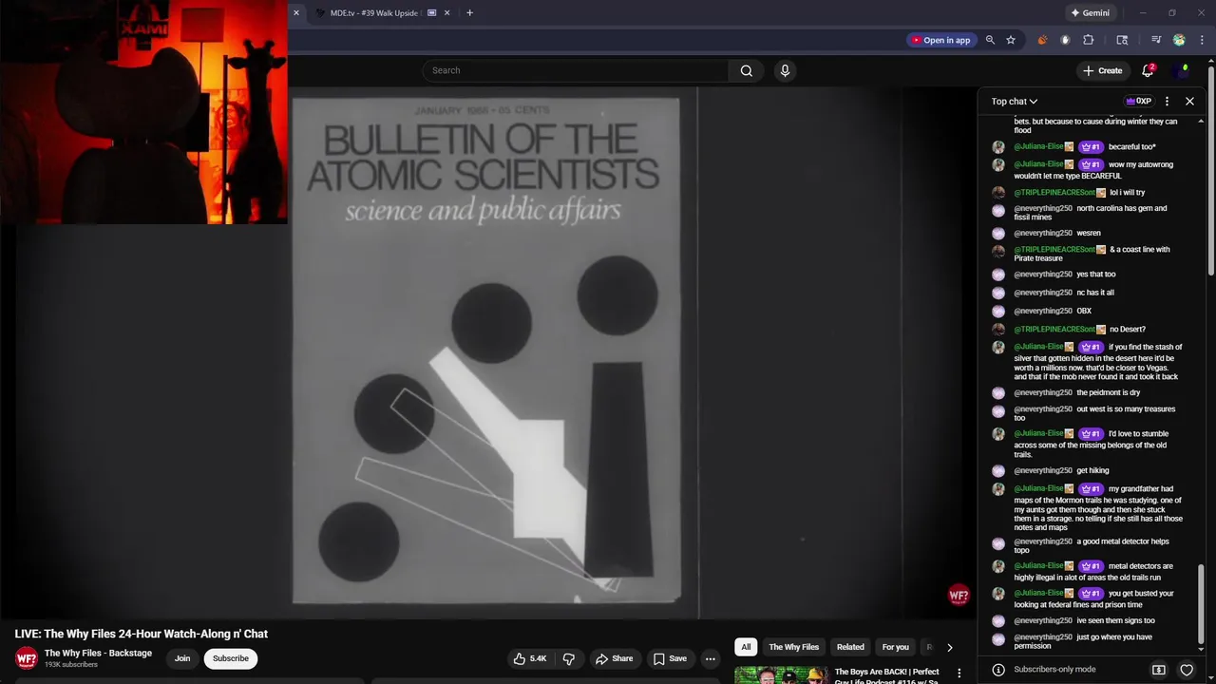
Task: Open the 0XP chat points badge
Action: pyautogui.click(x=1138, y=101)
